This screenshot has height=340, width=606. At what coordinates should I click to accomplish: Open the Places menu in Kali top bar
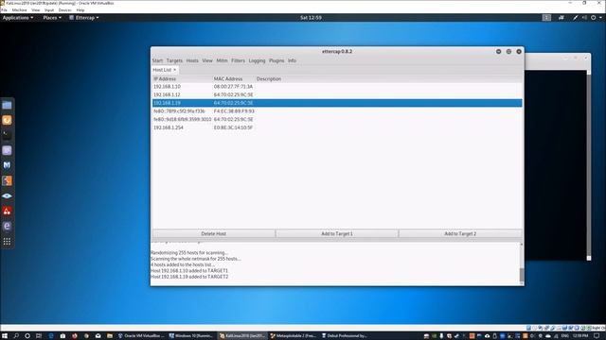[52, 17]
